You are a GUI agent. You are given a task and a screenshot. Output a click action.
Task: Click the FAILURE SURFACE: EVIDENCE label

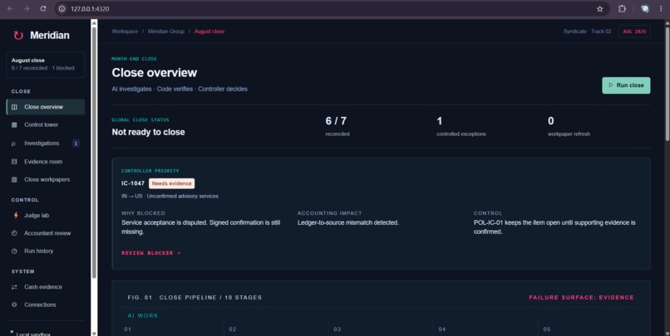point(582,297)
